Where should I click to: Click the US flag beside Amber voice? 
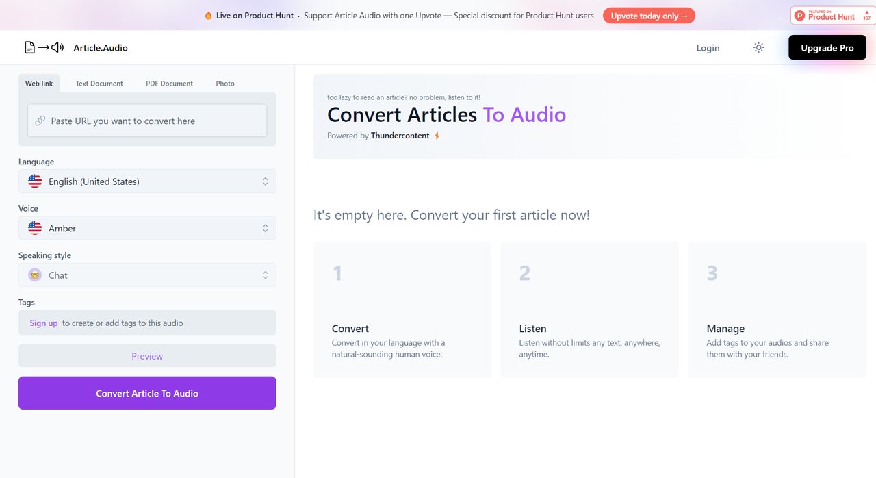click(35, 228)
